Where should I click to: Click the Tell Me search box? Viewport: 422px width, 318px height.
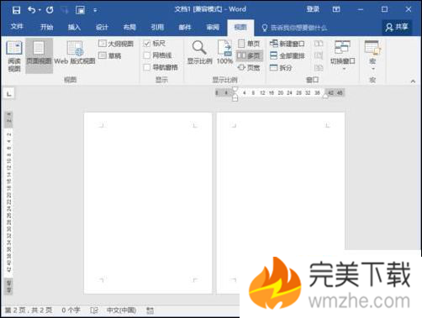pos(294,28)
